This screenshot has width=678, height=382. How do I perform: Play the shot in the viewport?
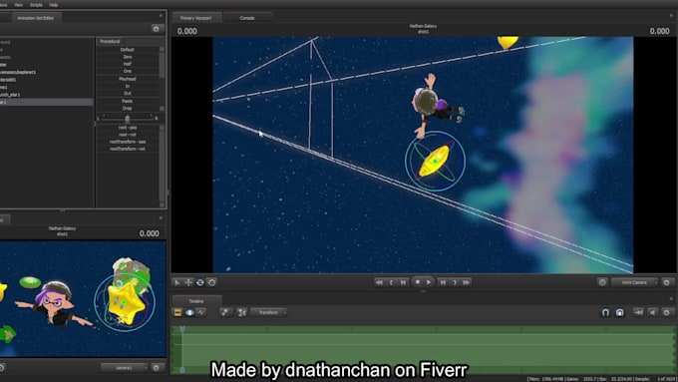click(x=429, y=282)
